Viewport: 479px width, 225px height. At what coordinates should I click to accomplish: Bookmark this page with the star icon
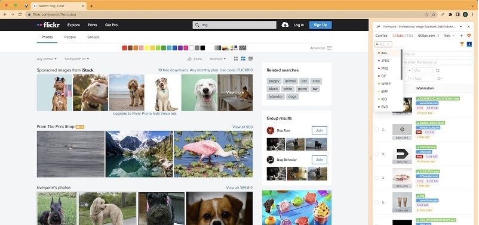(434, 14)
